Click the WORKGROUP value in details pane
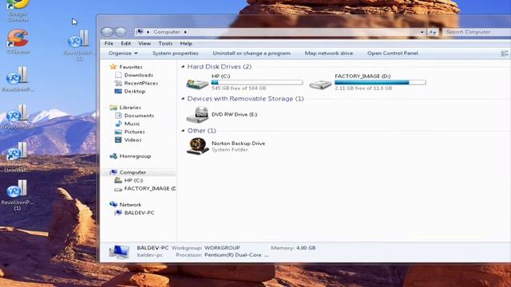Image resolution: width=511 pixels, height=287 pixels. click(222, 248)
